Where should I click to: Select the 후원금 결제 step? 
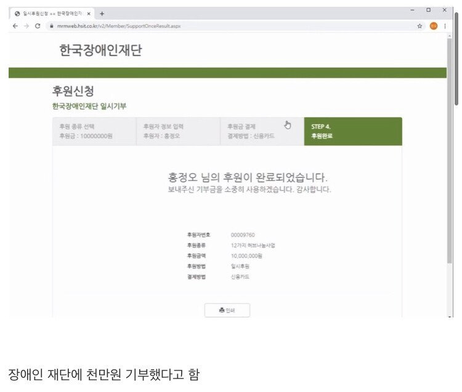262,131
